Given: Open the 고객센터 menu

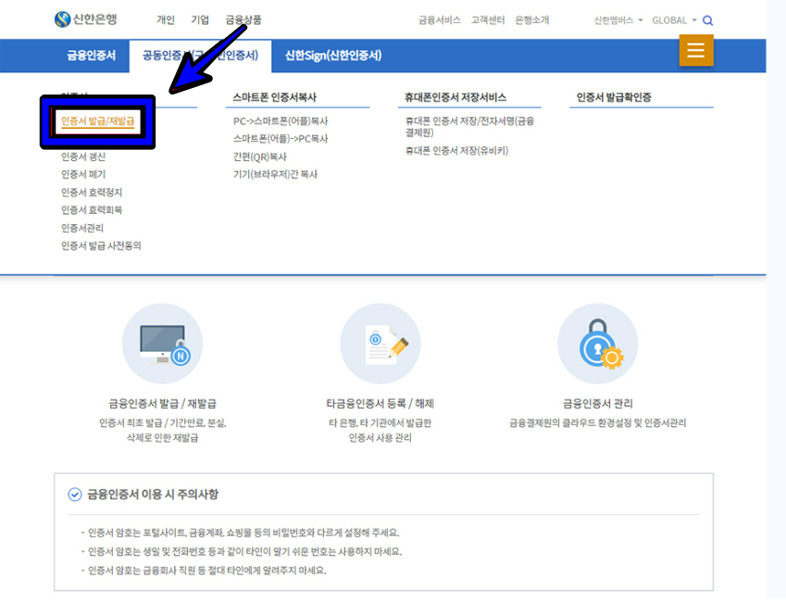Looking at the screenshot, I should tap(488, 20).
